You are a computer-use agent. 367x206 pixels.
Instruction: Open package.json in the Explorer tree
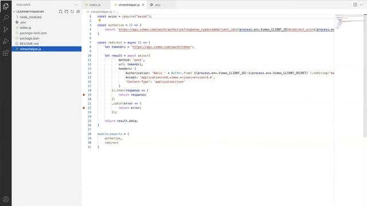tap(47, 38)
